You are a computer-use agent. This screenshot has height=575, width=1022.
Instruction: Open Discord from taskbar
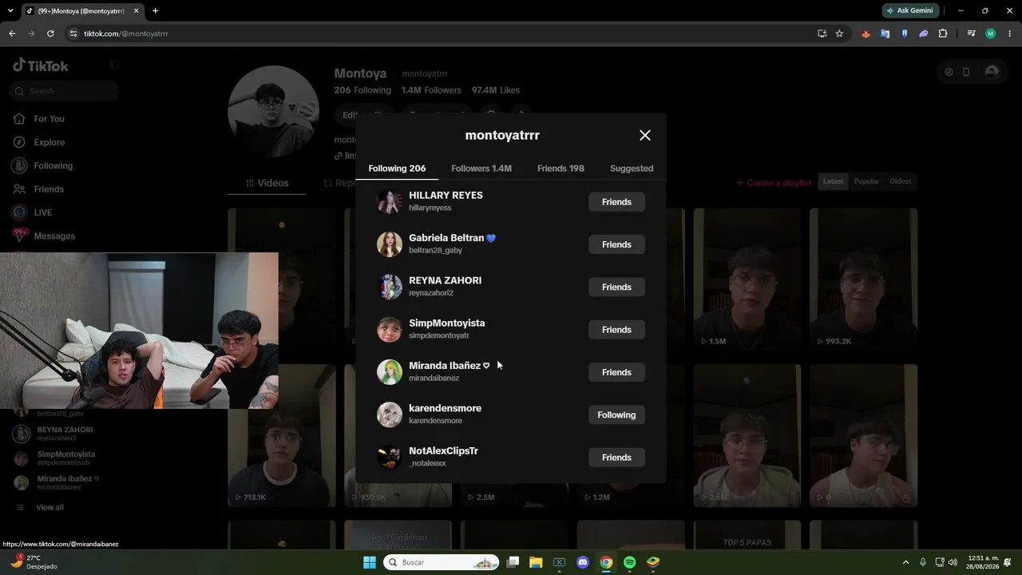583,562
